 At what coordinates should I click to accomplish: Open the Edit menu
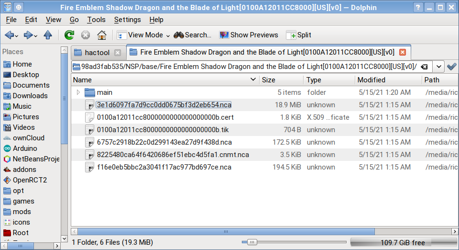[31, 20]
